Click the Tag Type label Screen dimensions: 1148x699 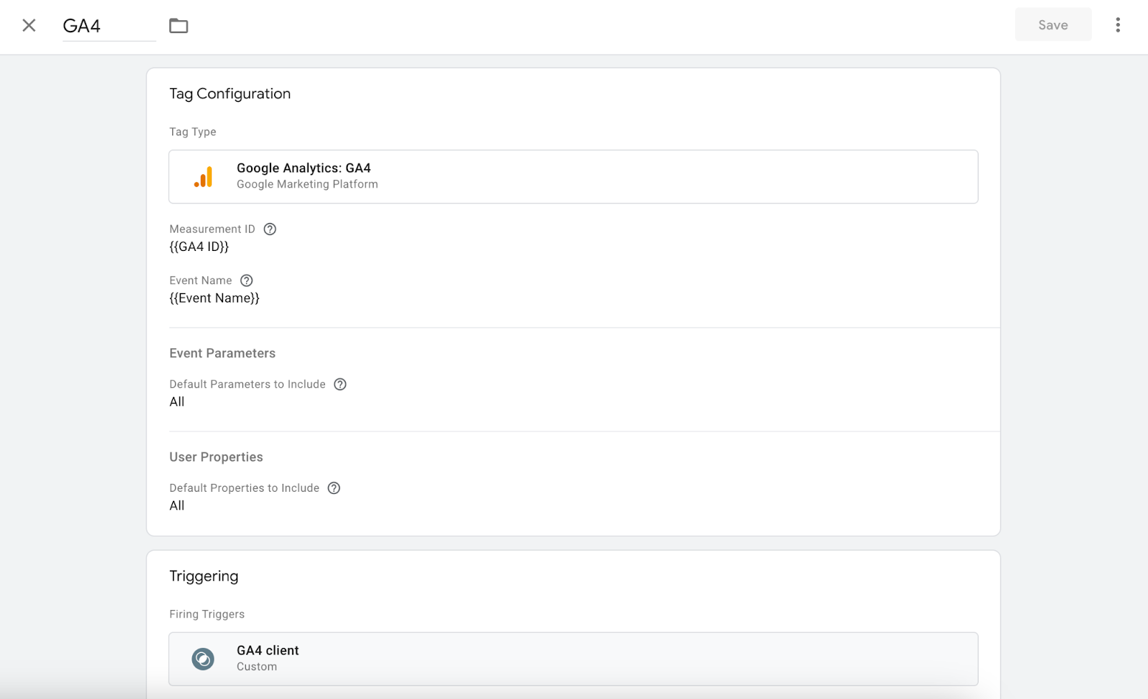pyautogui.click(x=193, y=132)
